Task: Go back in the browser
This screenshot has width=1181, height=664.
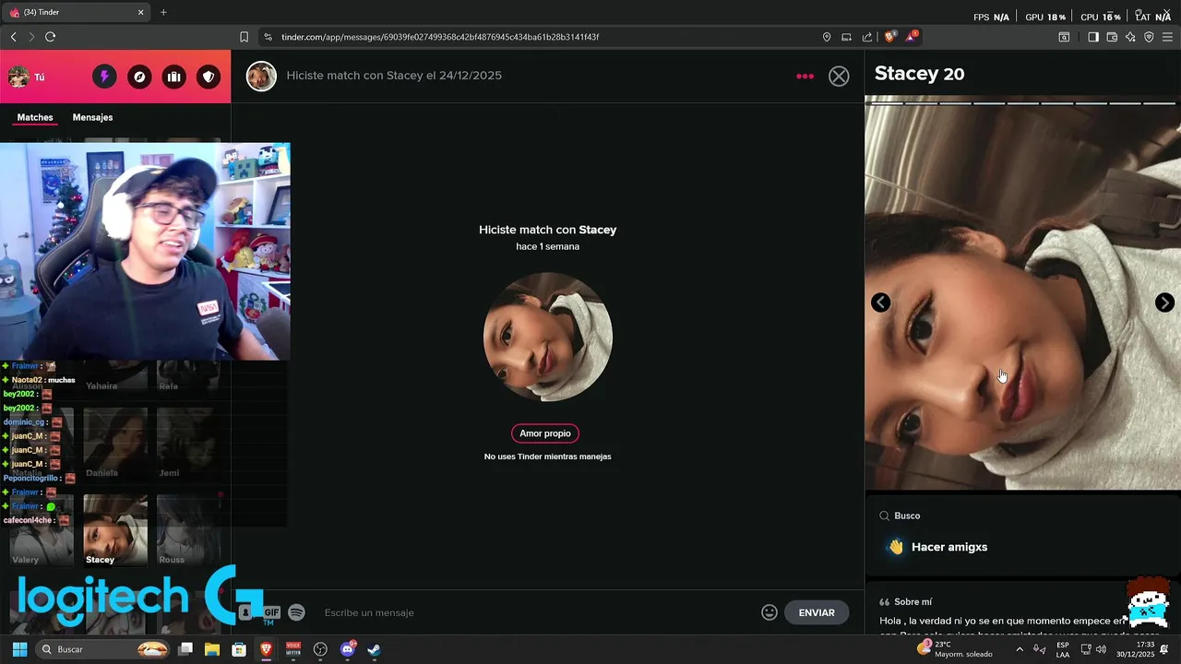Action: pos(14,37)
